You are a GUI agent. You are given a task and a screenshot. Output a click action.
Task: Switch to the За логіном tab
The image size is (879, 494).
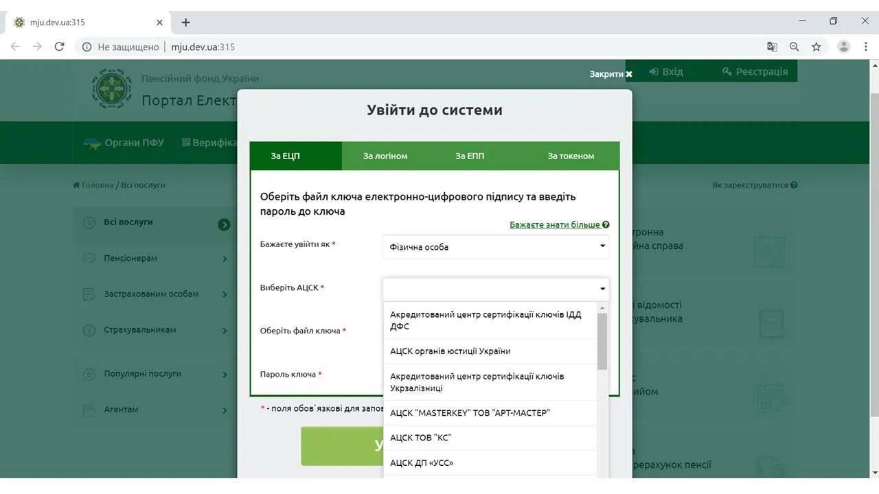click(x=385, y=156)
